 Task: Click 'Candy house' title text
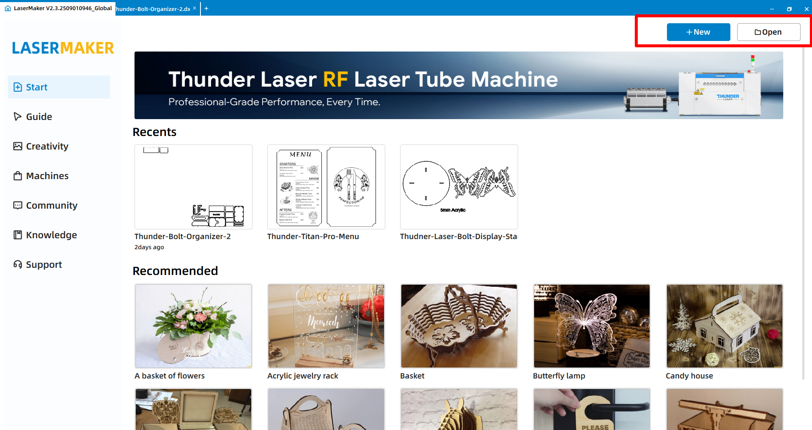point(689,376)
